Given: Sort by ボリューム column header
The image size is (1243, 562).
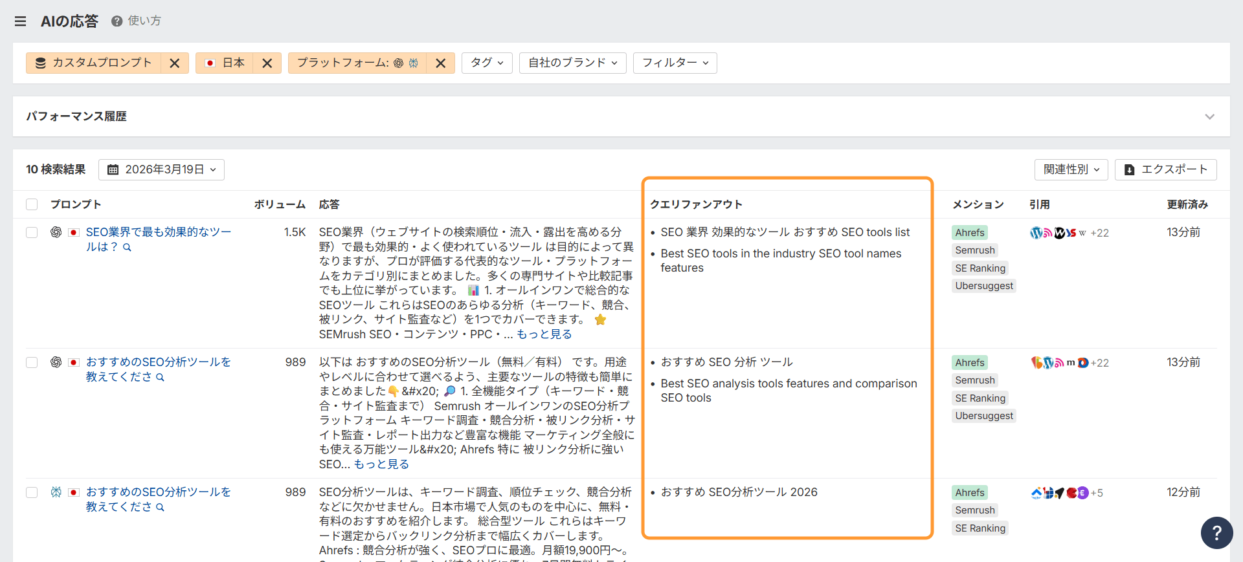Looking at the screenshot, I should (x=279, y=204).
